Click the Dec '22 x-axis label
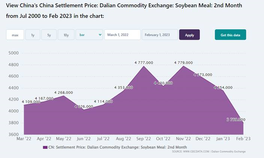Viewport: 264px width, 158px height. click(203, 138)
